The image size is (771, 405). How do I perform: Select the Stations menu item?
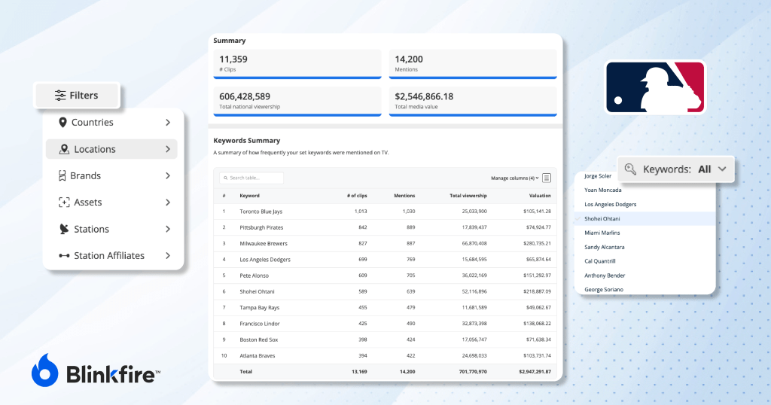pos(111,229)
